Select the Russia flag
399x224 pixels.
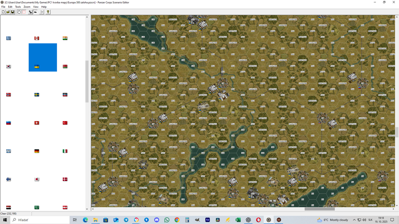point(9,123)
